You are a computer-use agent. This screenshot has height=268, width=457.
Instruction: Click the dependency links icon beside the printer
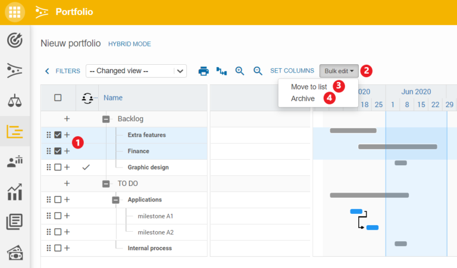click(221, 71)
